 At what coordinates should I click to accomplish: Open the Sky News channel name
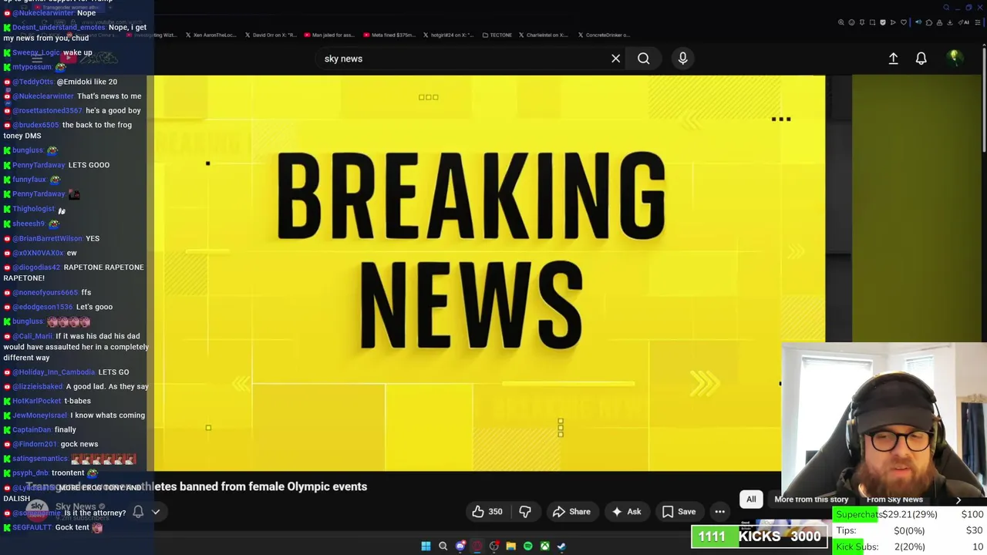tap(76, 506)
